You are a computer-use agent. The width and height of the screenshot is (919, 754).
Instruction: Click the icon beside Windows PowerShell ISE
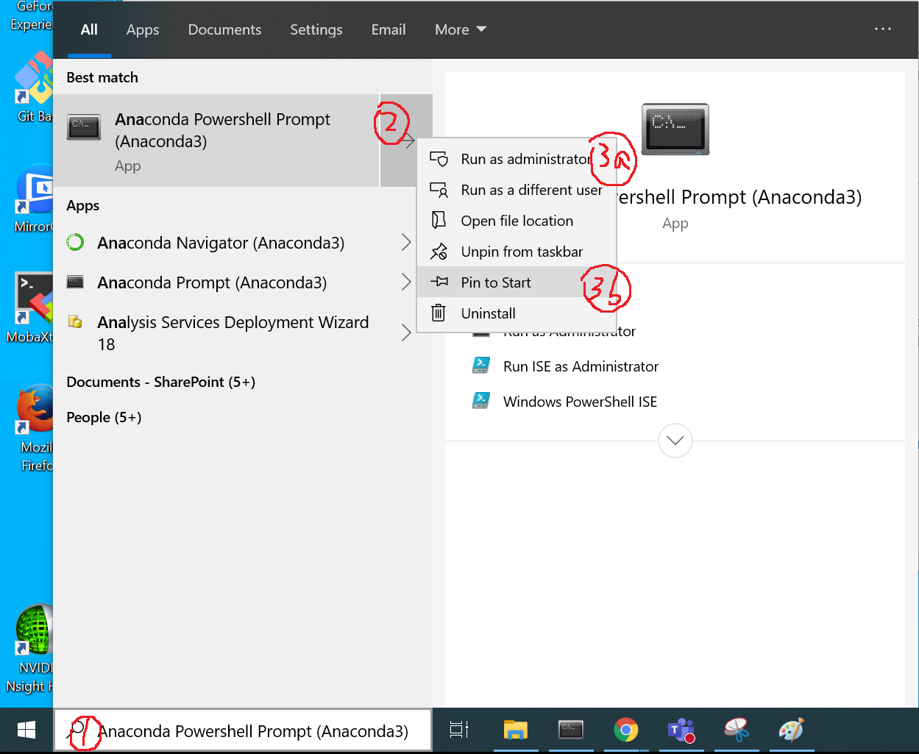481,401
